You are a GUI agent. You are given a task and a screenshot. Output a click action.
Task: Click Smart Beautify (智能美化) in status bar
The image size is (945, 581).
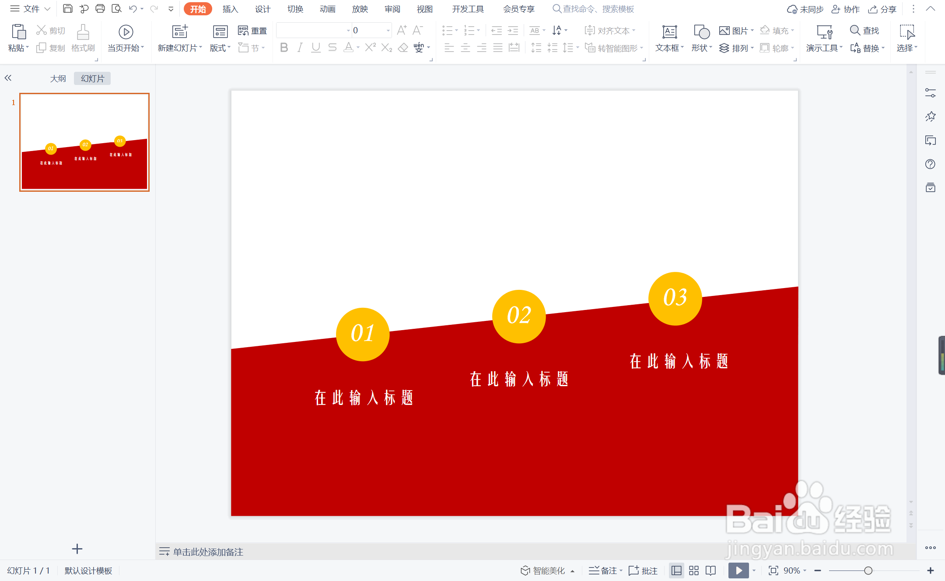pos(547,570)
